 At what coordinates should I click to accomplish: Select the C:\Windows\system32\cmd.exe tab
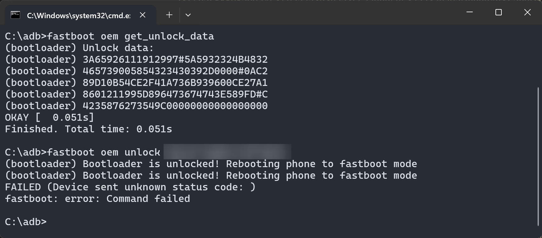(78, 15)
